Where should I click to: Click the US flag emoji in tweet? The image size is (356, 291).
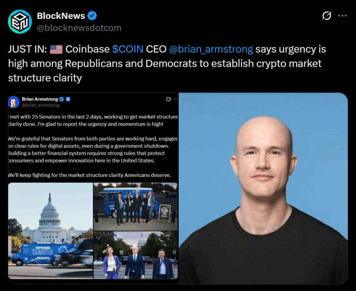tap(56, 49)
